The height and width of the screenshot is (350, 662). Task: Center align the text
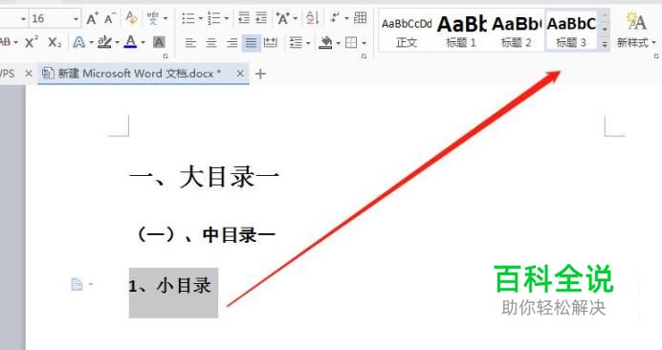211,43
